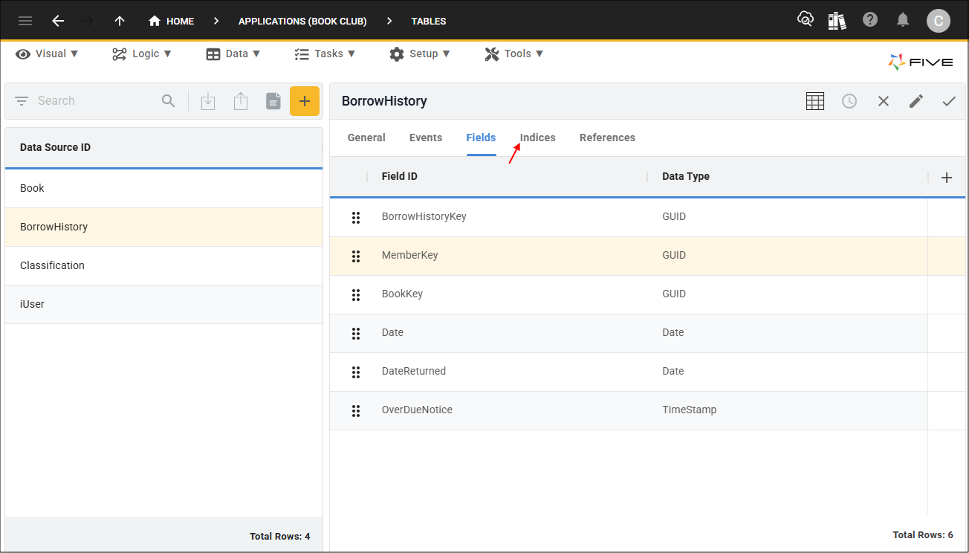Click the up arrow navigation icon
Image resolution: width=969 pixels, height=553 pixels.
point(120,21)
